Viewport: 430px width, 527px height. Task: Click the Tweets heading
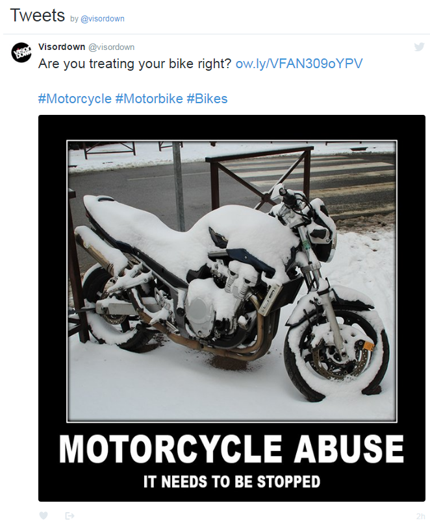(37, 16)
